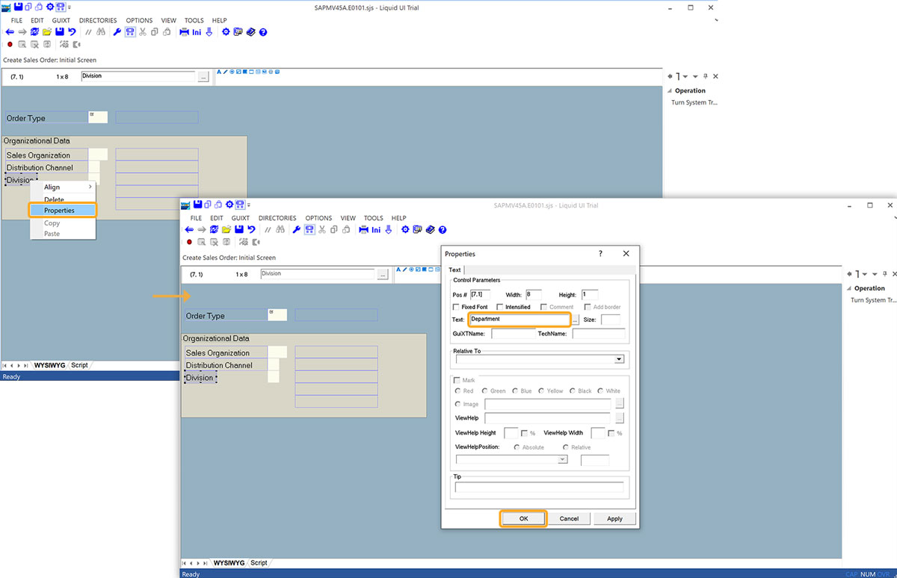Enable the Intensified checkbox
Image resolution: width=897 pixels, height=578 pixels.
coord(500,307)
